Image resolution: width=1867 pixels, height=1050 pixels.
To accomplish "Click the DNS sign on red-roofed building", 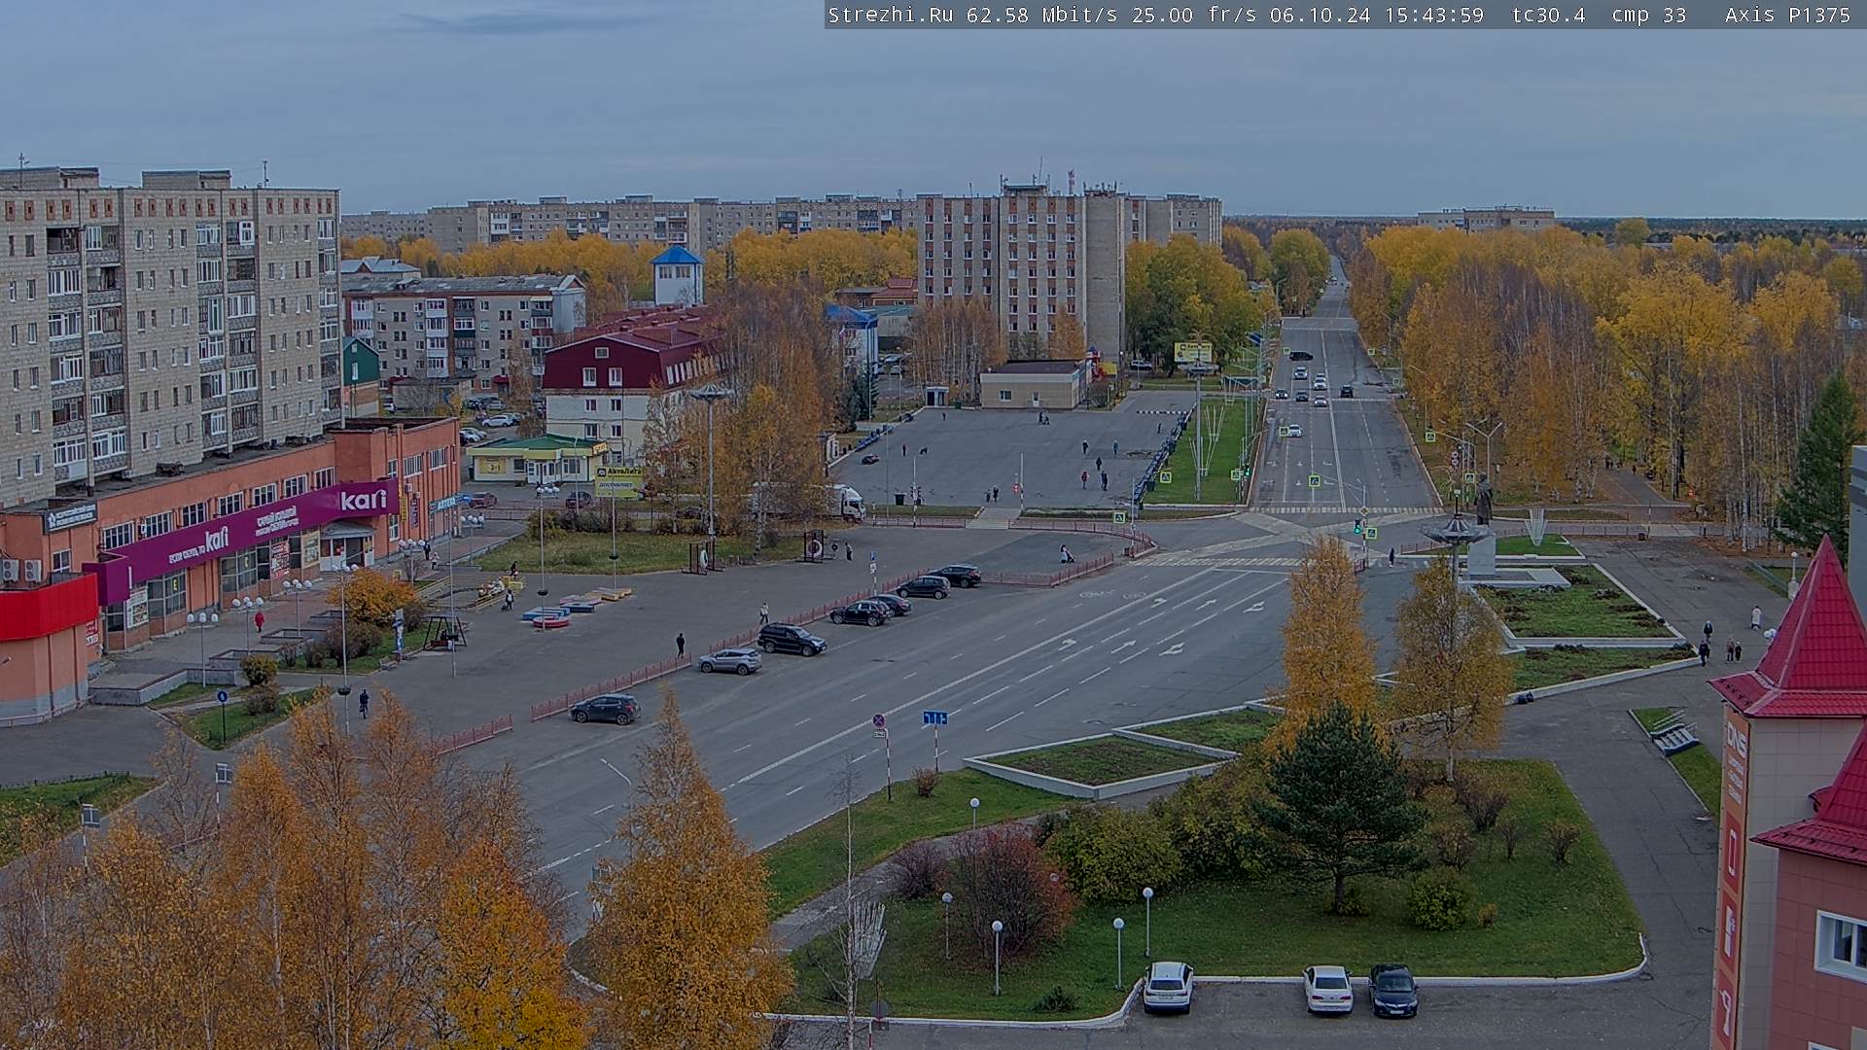I will pyautogui.click(x=1736, y=739).
